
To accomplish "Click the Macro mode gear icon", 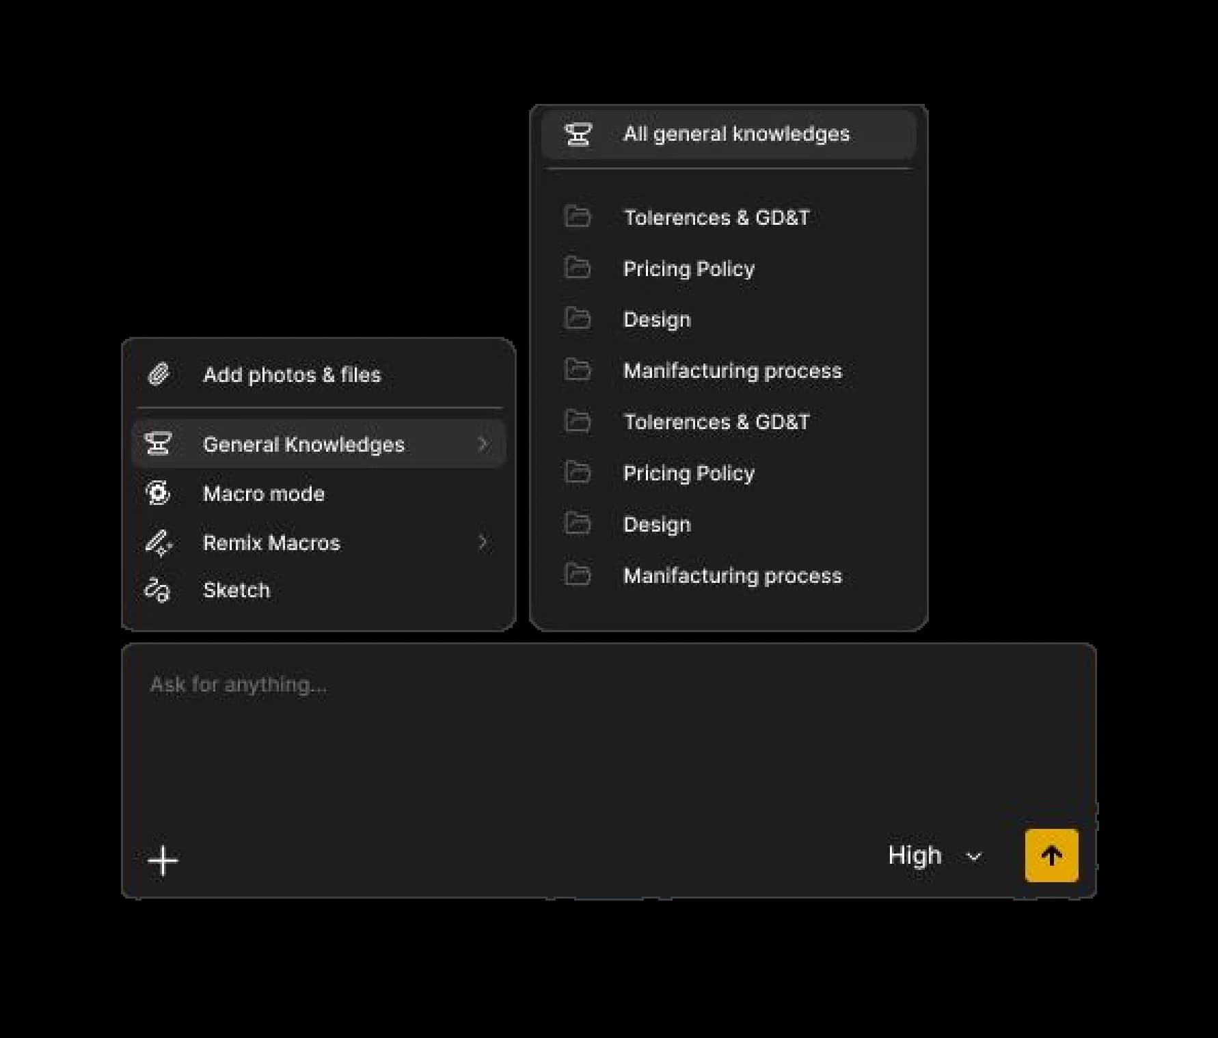I will pos(158,493).
